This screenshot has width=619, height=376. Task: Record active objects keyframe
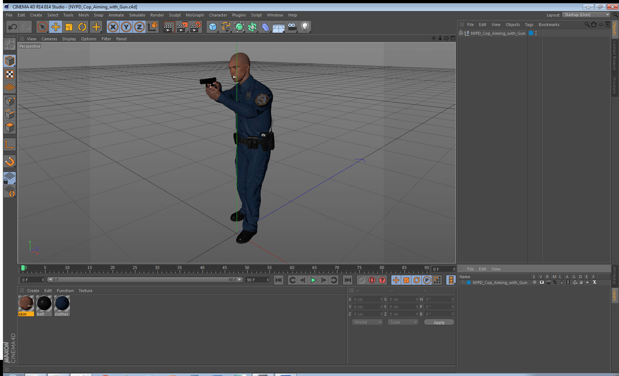pos(362,280)
